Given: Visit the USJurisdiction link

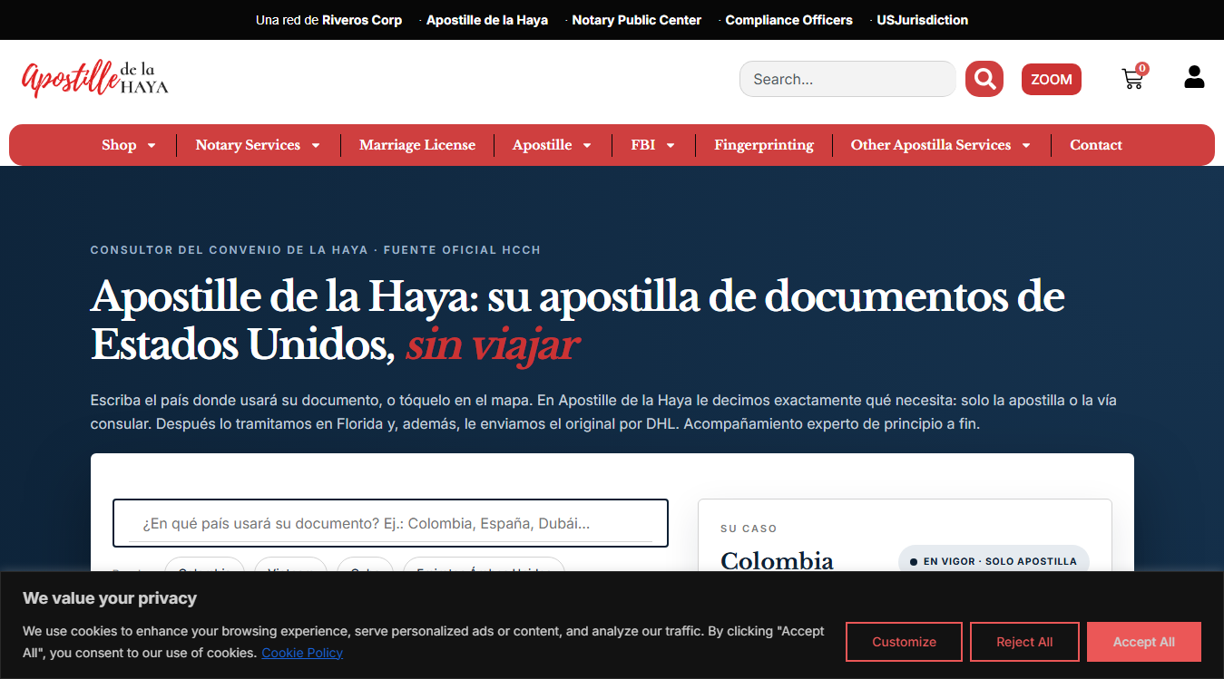Looking at the screenshot, I should pyautogui.click(x=923, y=20).
